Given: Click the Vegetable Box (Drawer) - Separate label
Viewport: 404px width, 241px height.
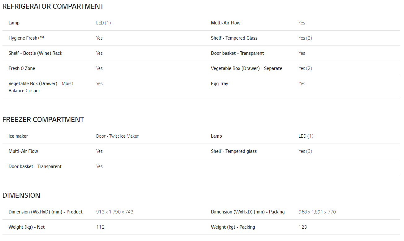Looking at the screenshot, I should 246,68.
